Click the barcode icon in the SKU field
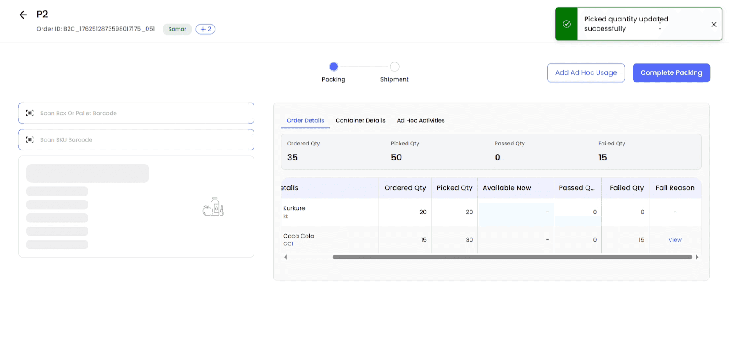The height and width of the screenshot is (346, 729). (x=30, y=140)
